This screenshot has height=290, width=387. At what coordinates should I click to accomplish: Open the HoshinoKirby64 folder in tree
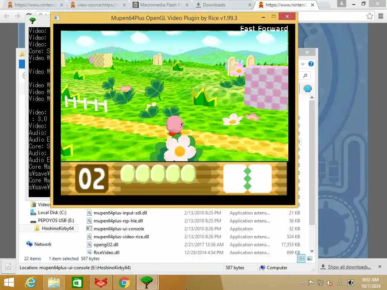[x=57, y=228]
